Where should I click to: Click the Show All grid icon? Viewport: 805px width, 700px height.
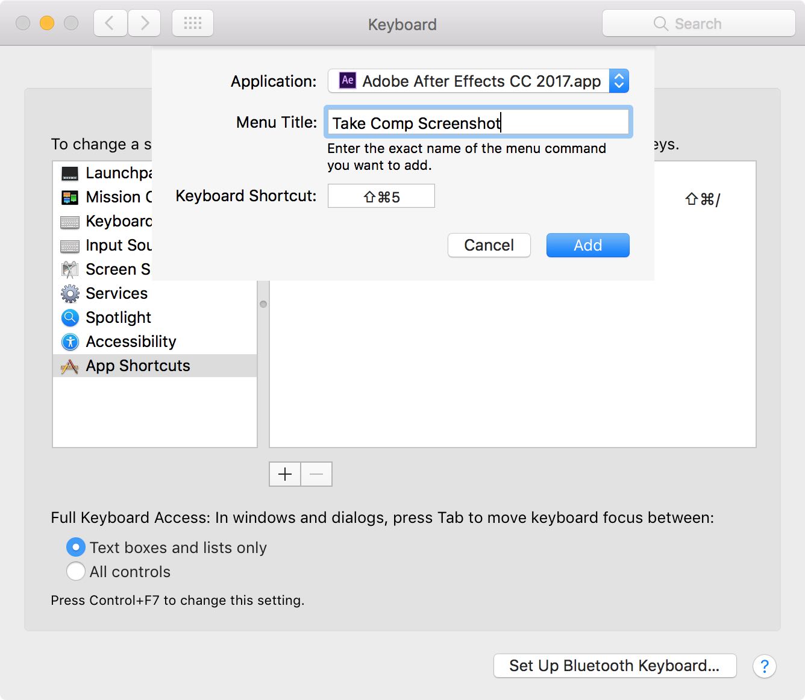point(193,23)
